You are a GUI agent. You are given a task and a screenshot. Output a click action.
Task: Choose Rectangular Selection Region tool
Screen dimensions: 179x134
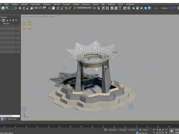coord(11,8)
